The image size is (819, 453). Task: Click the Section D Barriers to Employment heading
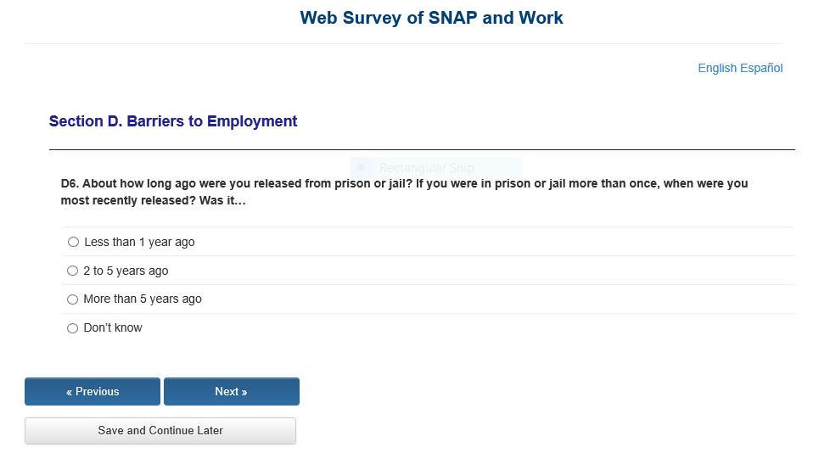(173, 121)
